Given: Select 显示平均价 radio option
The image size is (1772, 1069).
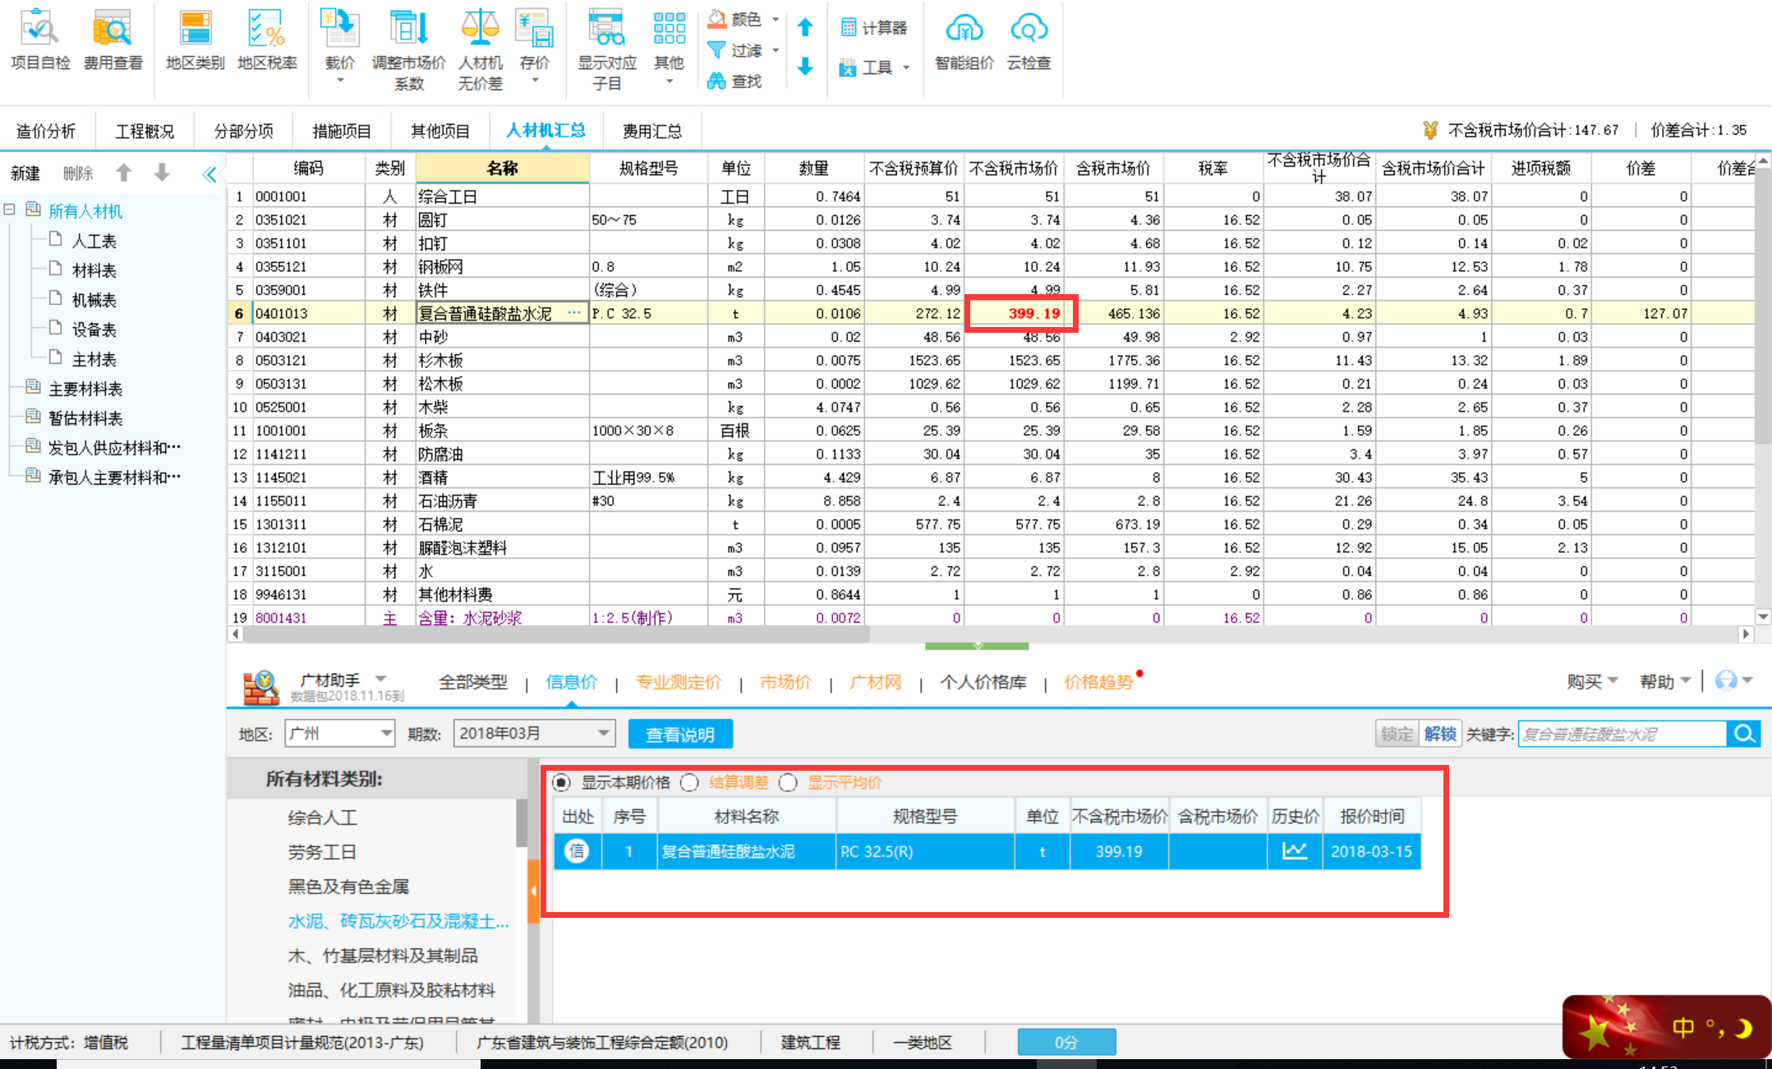Looking at the screenshot, I should pos(788,782).
